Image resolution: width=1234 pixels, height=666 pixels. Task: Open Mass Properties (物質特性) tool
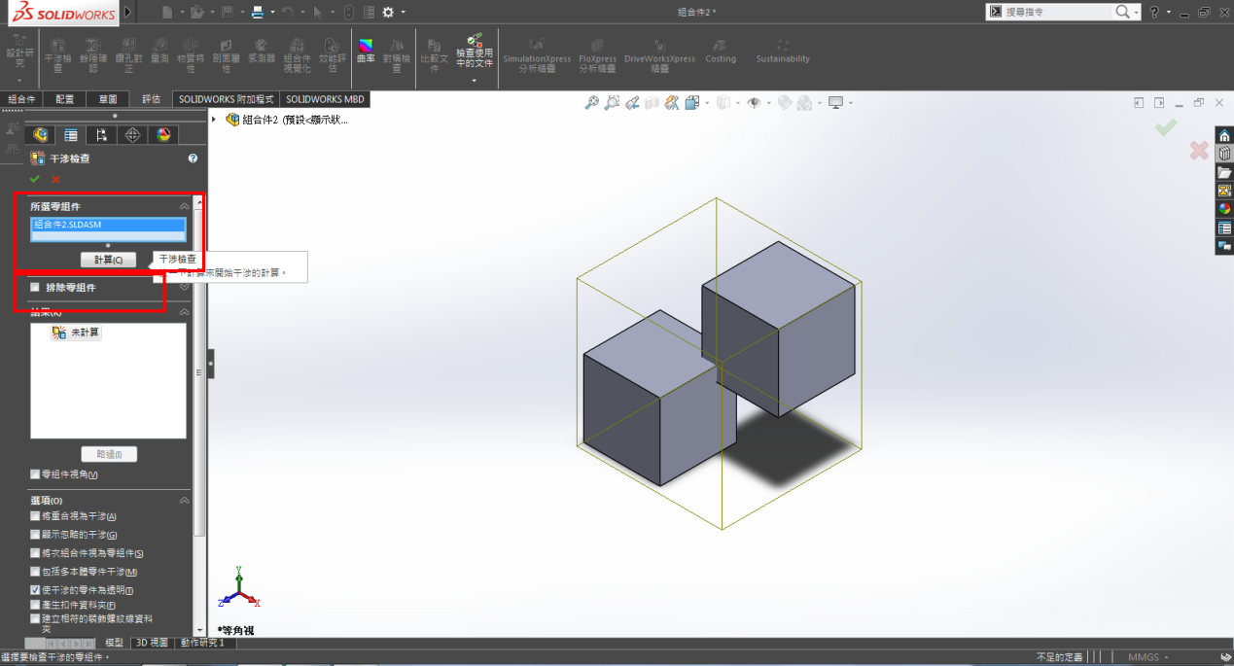[191, 54]
